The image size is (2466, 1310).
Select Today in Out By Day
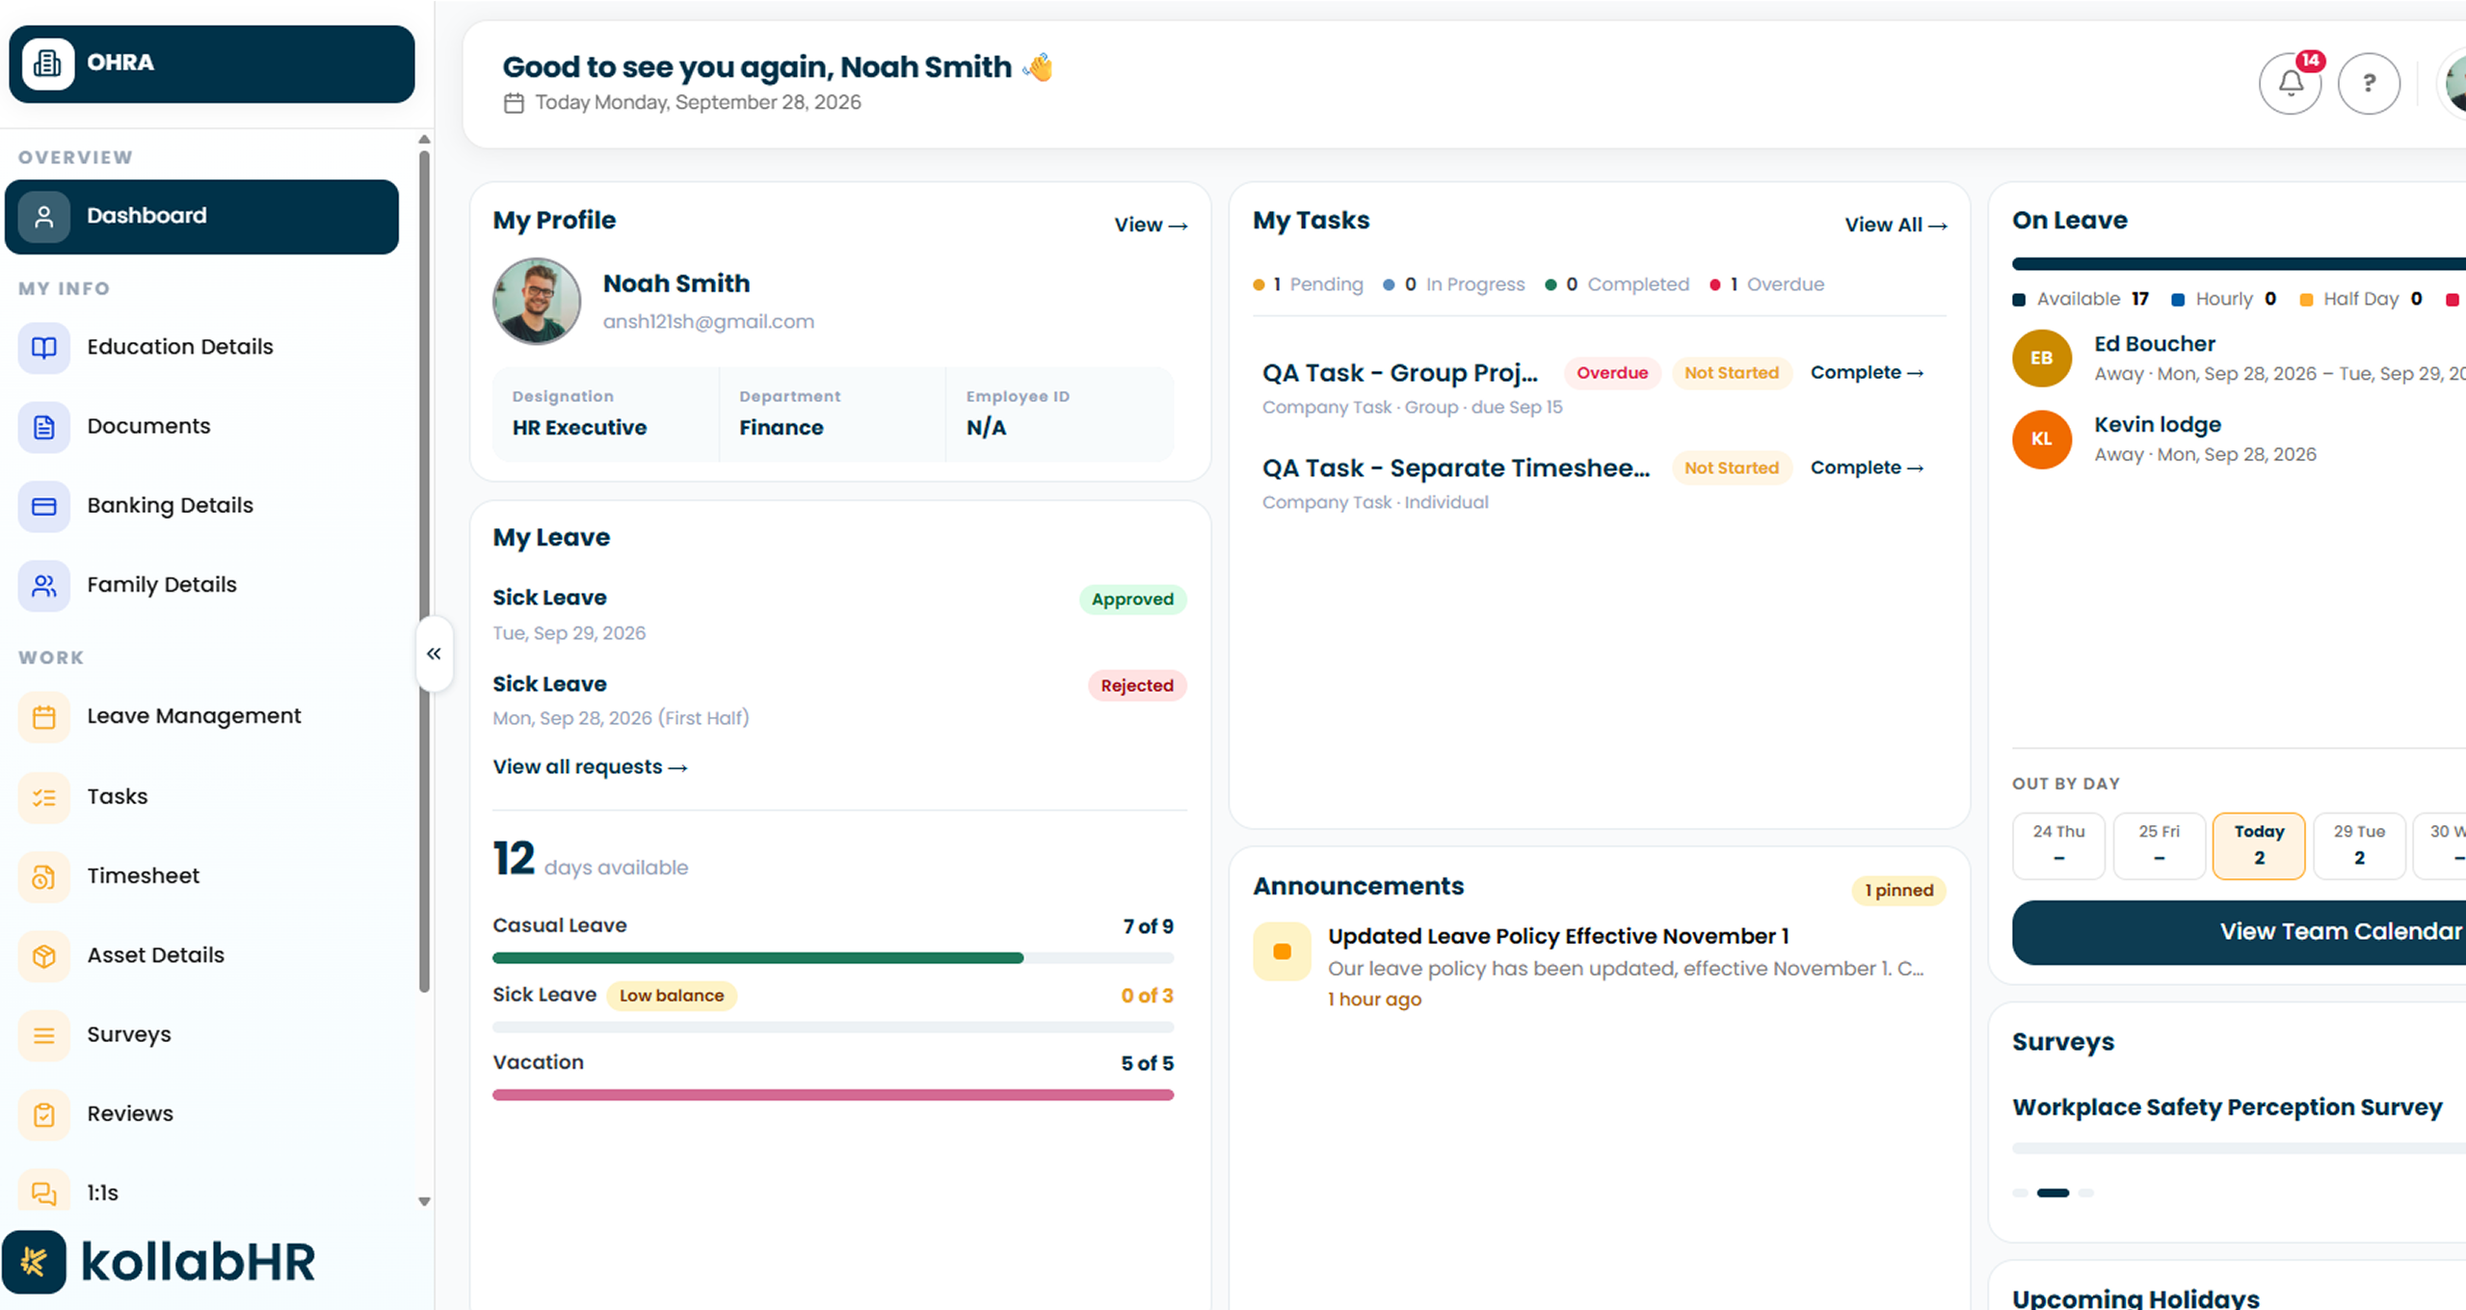click(2259, 845)
